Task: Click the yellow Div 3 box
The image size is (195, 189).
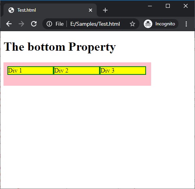Action: 123,71
